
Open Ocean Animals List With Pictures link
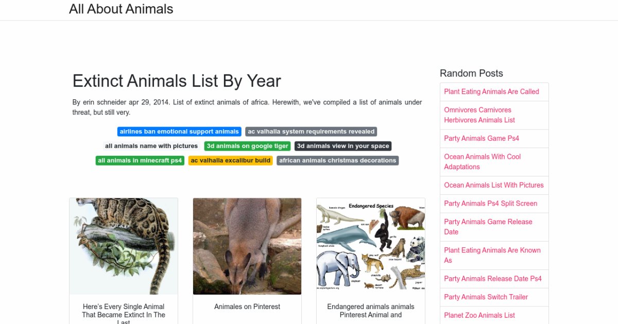[x=494, y=185]
